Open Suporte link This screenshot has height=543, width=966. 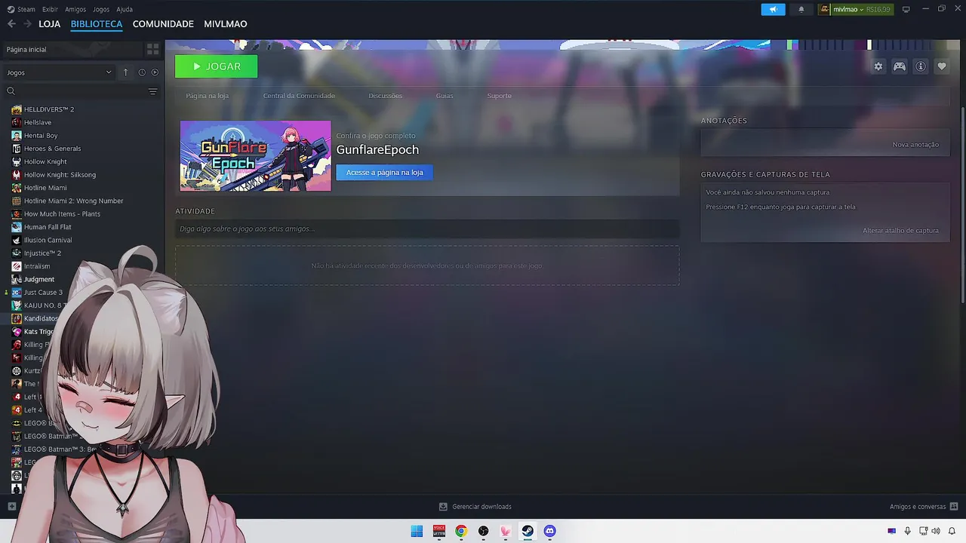click(500, 96)
